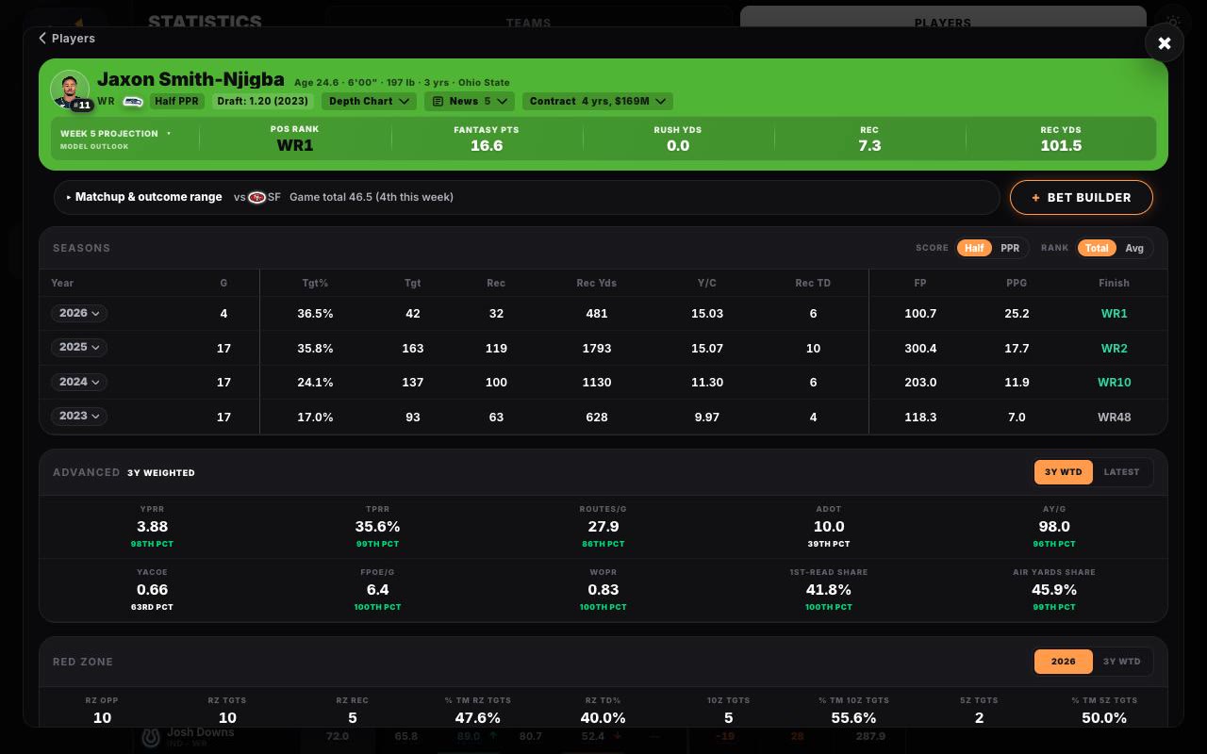Switch Red Zone to 3Y WTD
Screen dimensions: 1207x754
click(x=1122, y=662)
